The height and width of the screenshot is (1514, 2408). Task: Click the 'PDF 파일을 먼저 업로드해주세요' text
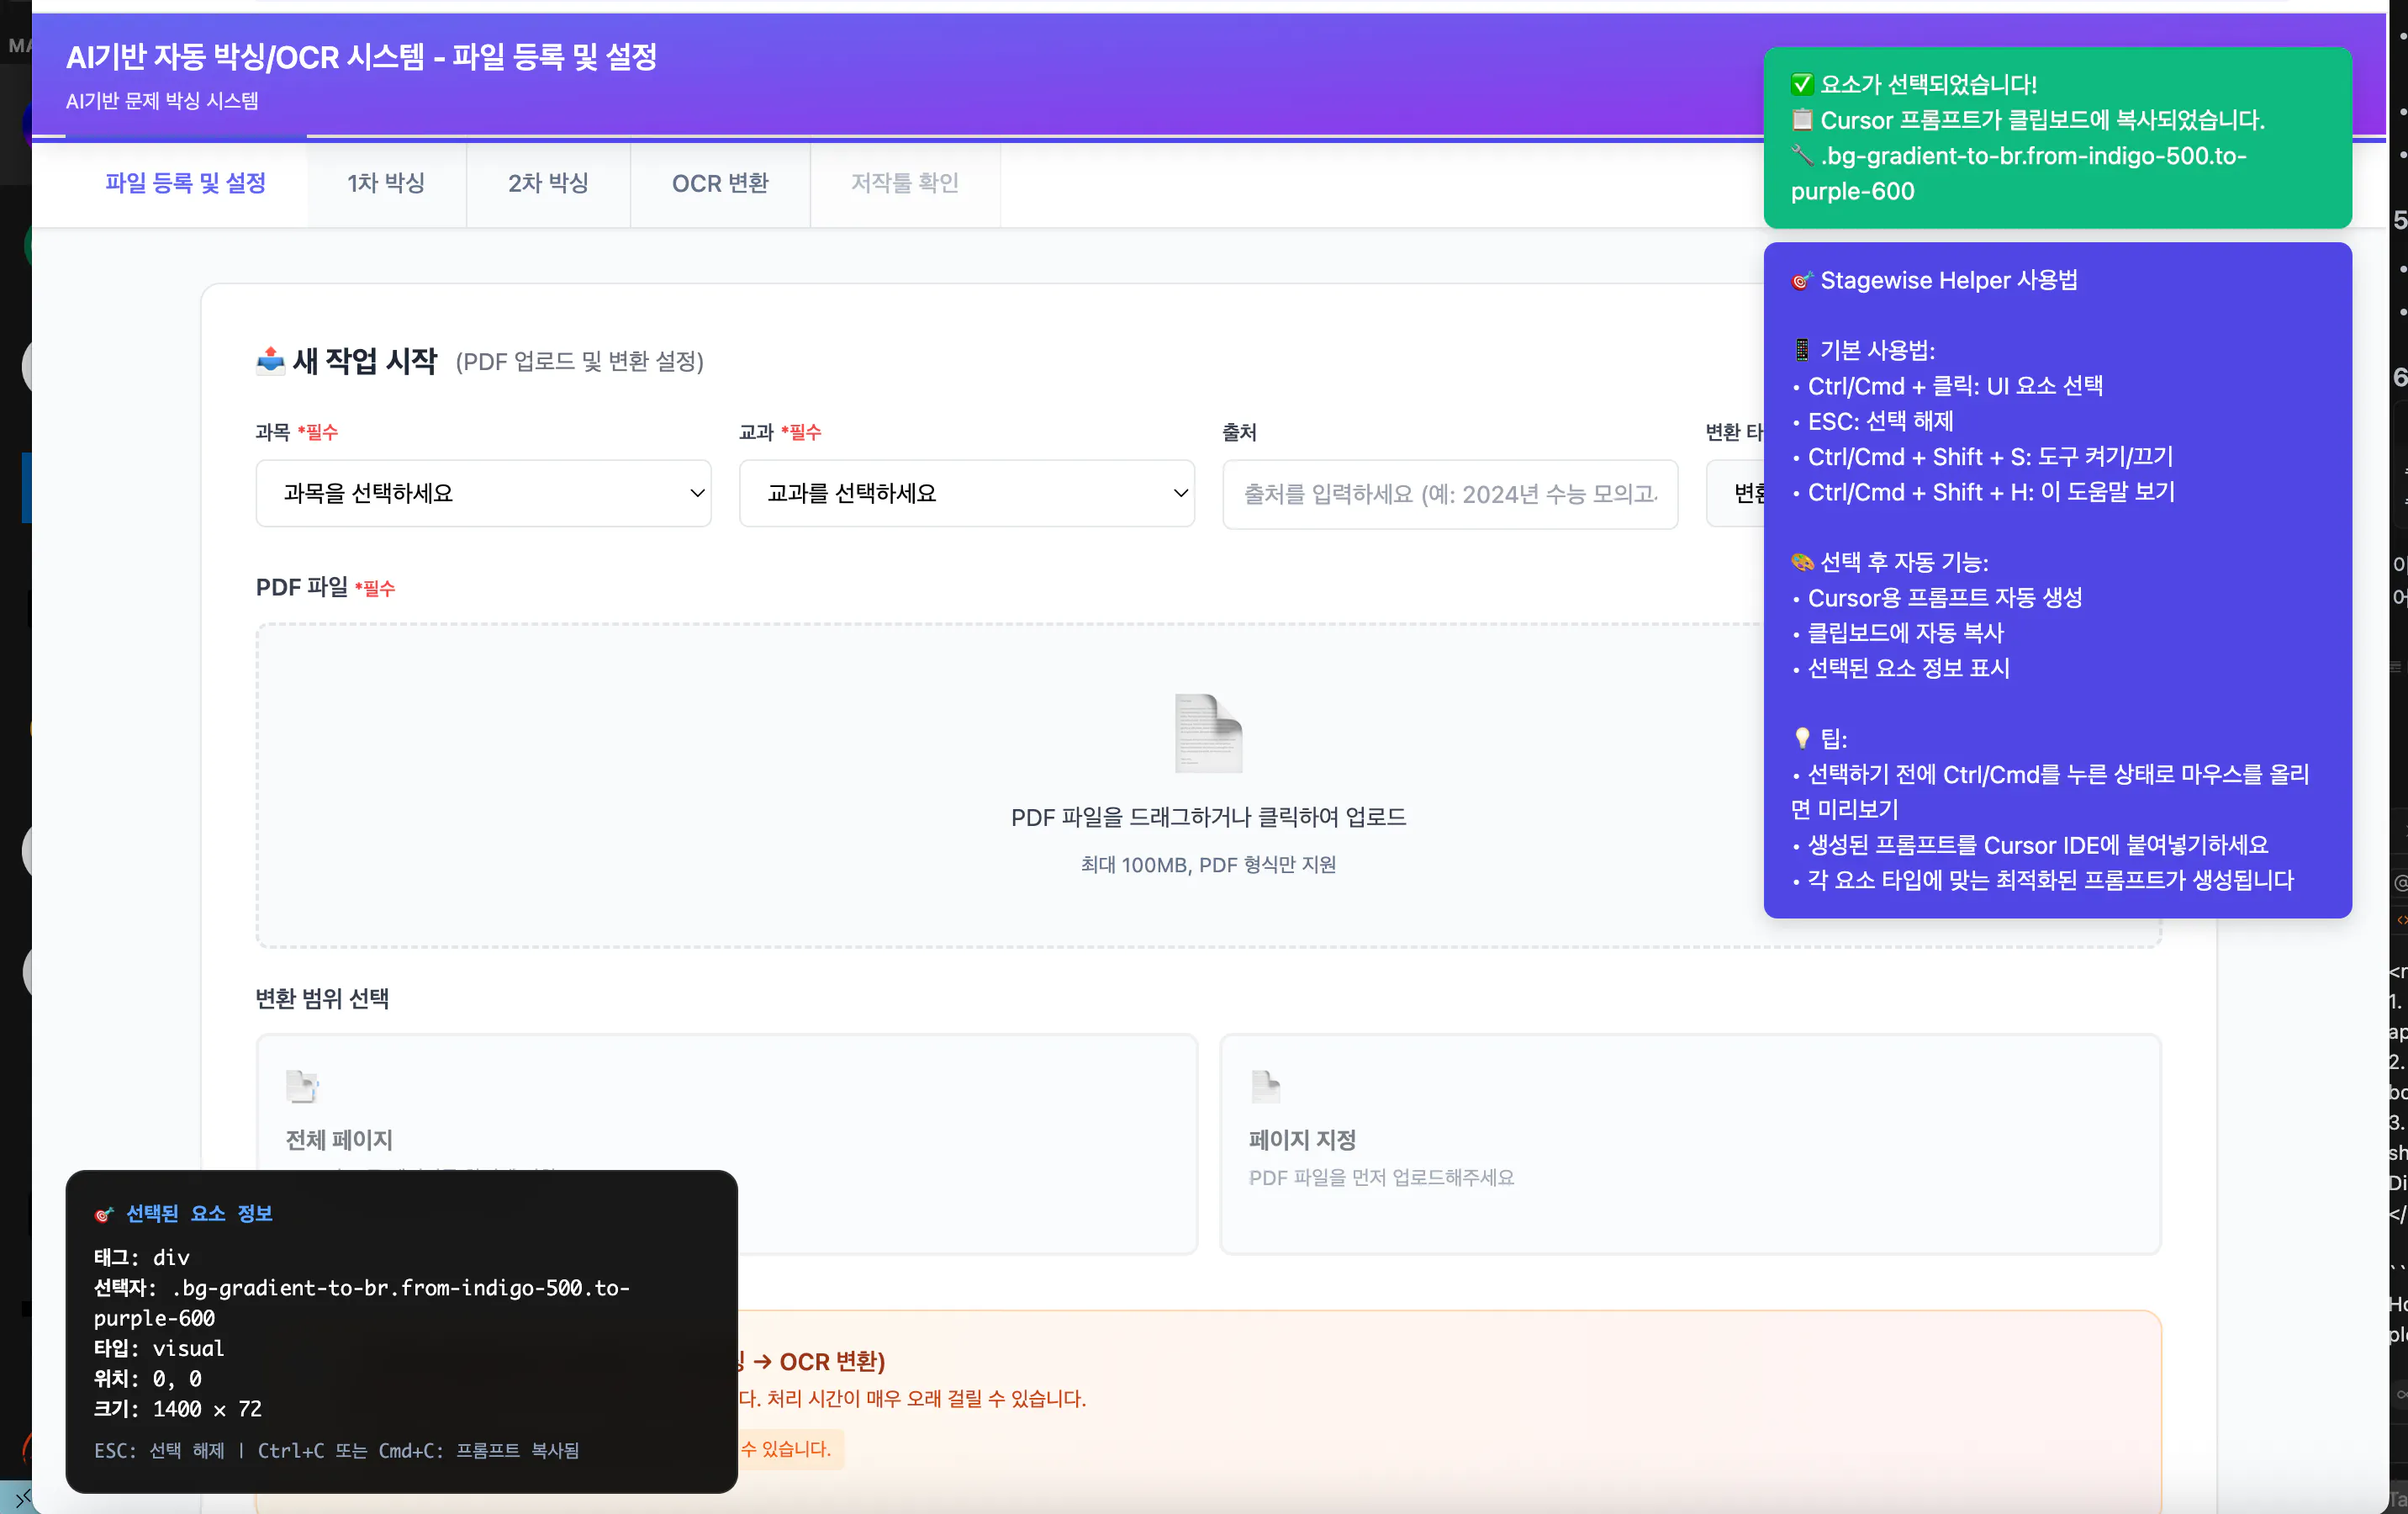[1381, 1178]
